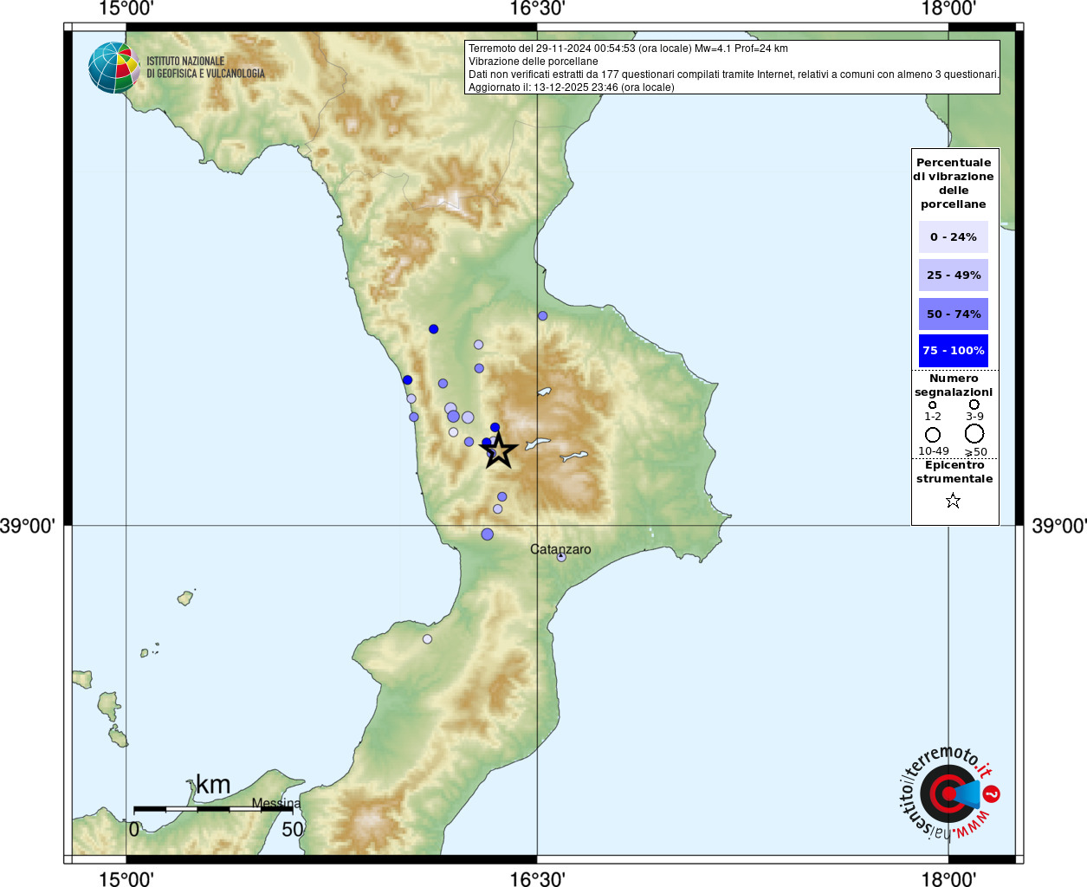Click the ≥50 reports circle in the legend
1087x887 pixels.
click(x=974, y=433)
